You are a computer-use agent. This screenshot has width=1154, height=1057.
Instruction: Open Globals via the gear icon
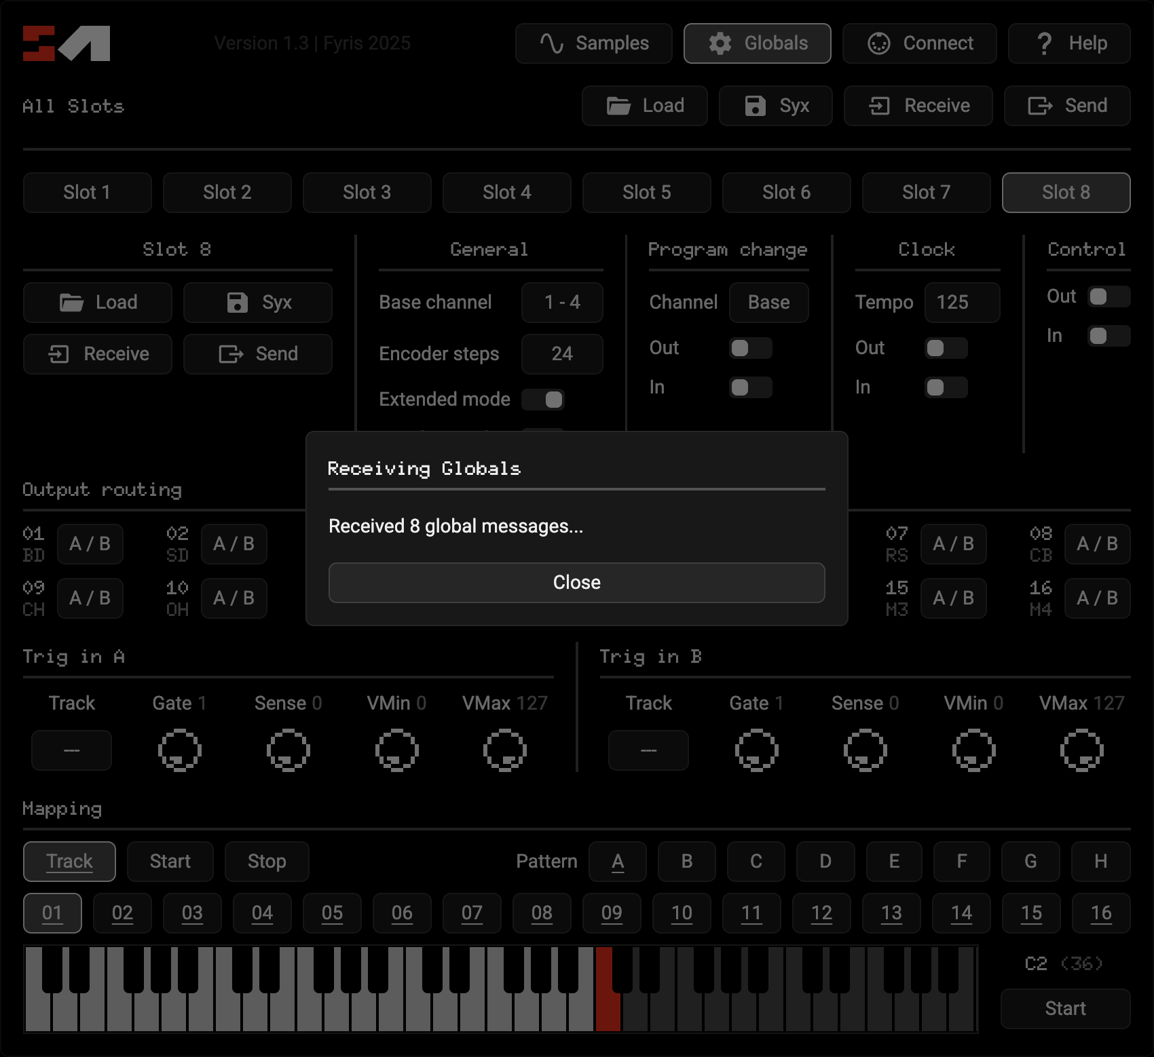click(x=720, y=43)
